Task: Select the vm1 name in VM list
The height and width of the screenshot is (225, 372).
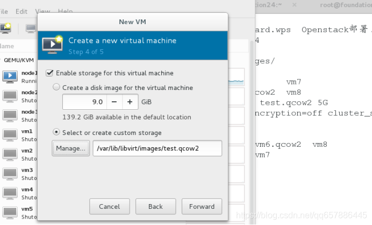Action: pos(27,131)
